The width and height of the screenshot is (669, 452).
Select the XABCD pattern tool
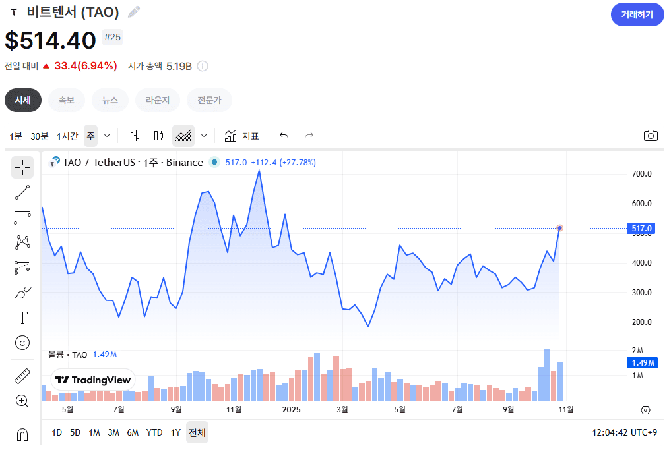(22, 242)
